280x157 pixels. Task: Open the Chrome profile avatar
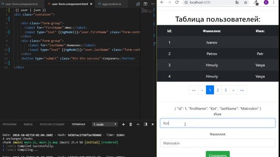266,2
